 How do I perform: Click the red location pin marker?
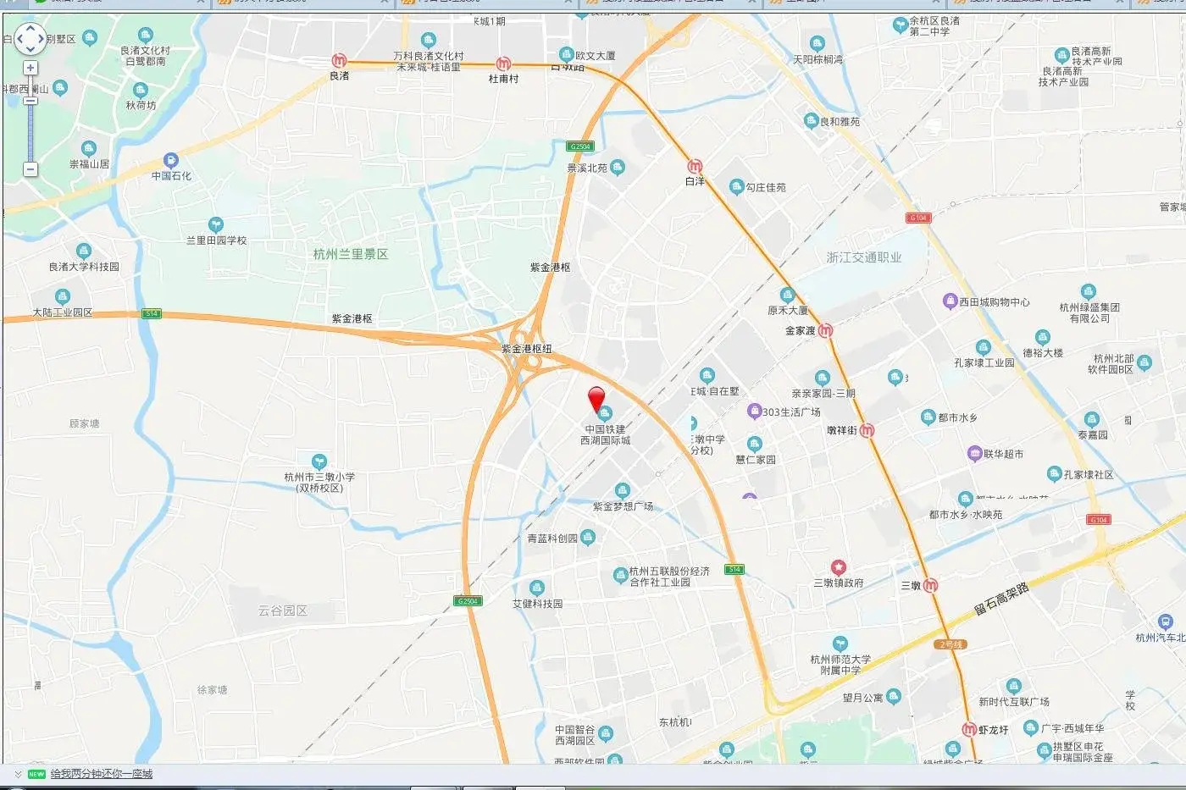pyautogui.click(x=596, y=399)
